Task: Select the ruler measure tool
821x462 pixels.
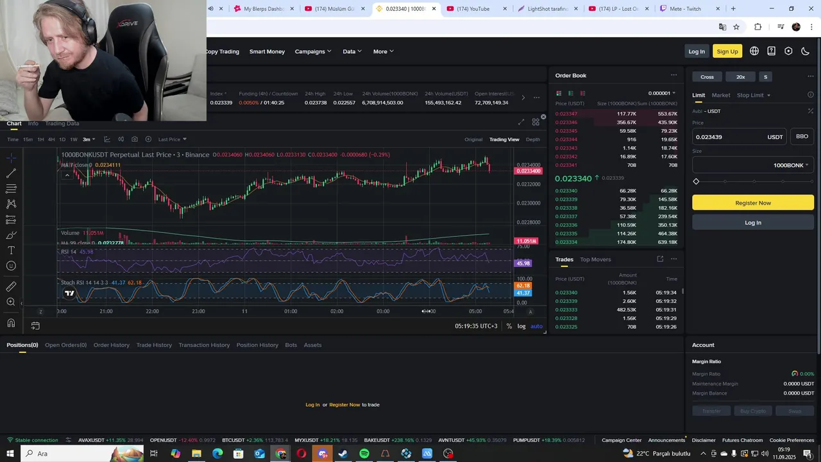Action: tap(11, 287)
